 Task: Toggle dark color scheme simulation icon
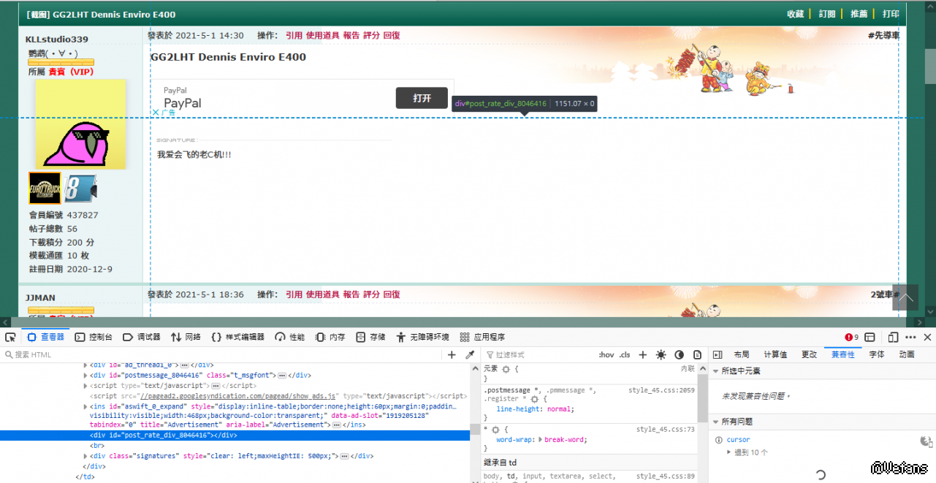[x=679, y=354]
